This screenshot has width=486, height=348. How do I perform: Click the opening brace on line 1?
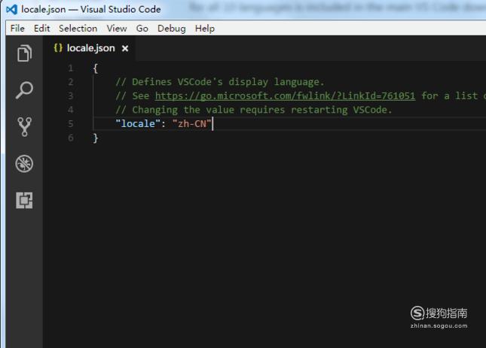[96, 68]
